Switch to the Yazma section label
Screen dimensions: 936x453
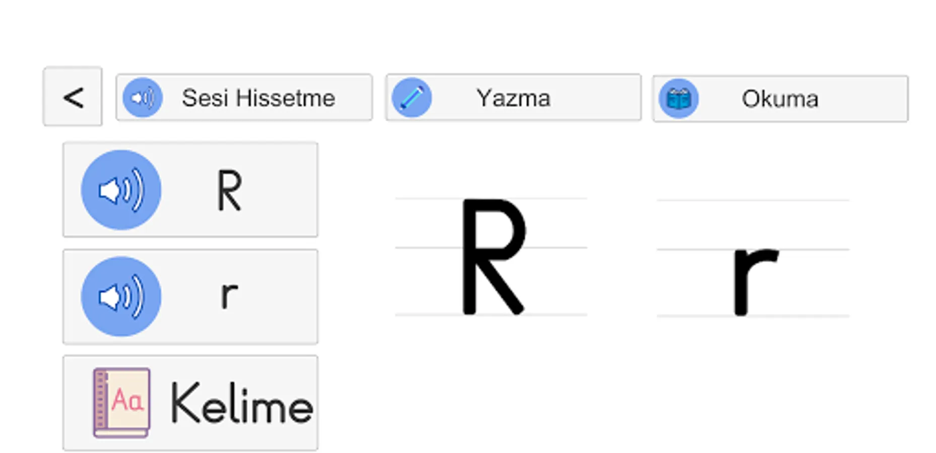tap(513, 98)
